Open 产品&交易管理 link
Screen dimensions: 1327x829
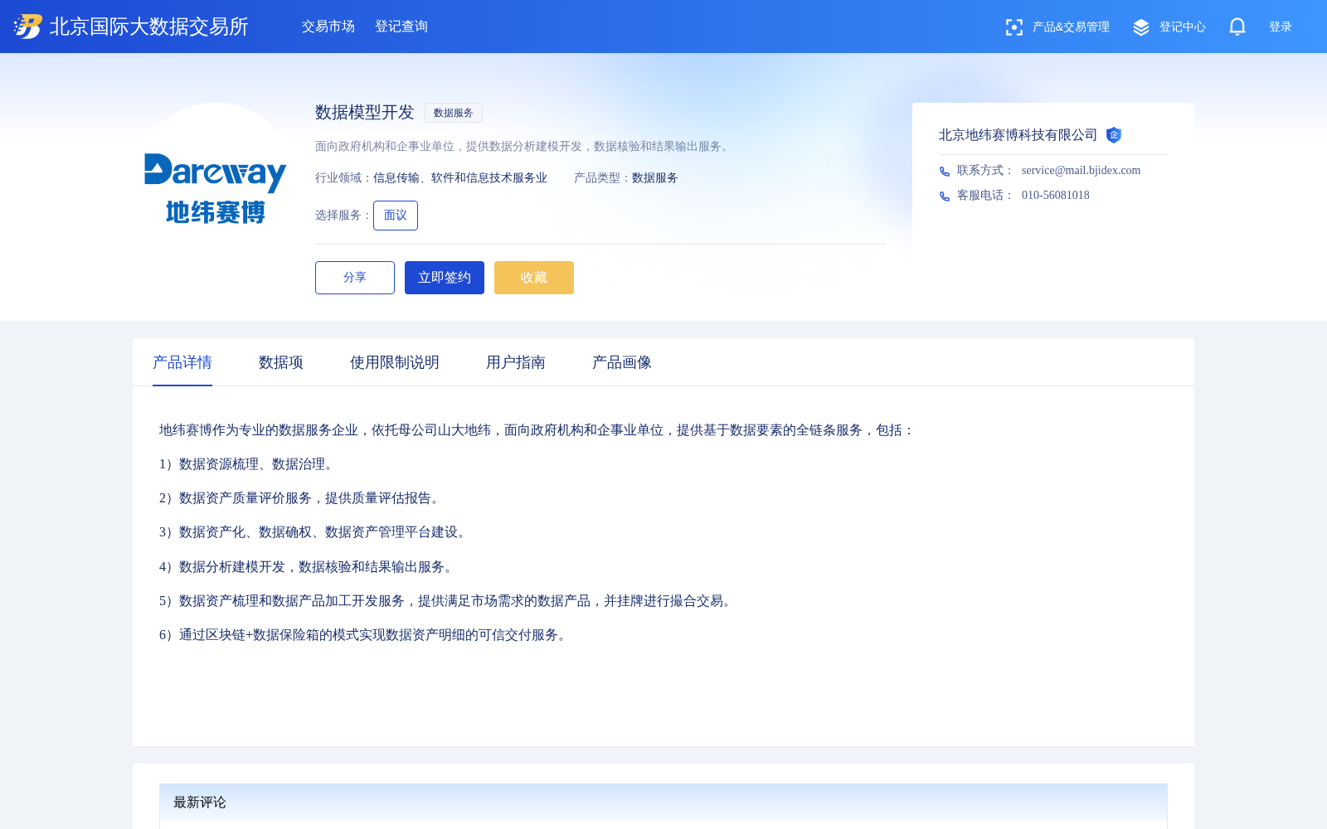coord(1071,27)
